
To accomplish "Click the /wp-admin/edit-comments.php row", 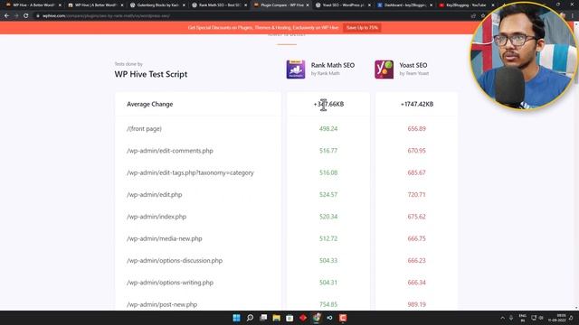I will pyautogui.click(x=170, y=151).
